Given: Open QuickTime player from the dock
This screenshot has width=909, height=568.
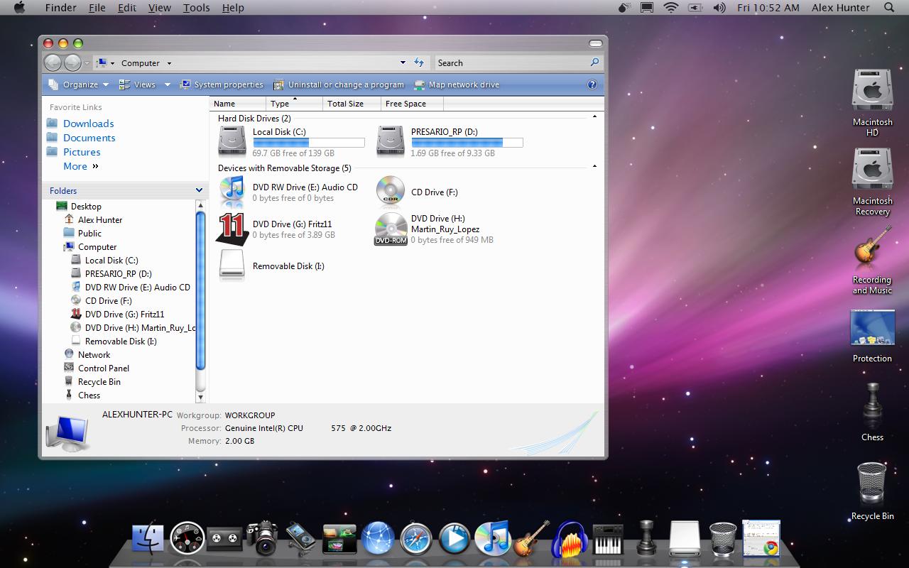Looking at the screenshot, I should (x=454, y=539).
